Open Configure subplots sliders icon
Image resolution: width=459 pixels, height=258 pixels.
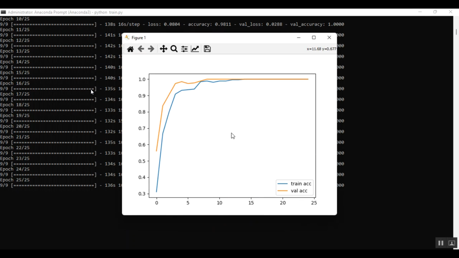coord(184,49)
